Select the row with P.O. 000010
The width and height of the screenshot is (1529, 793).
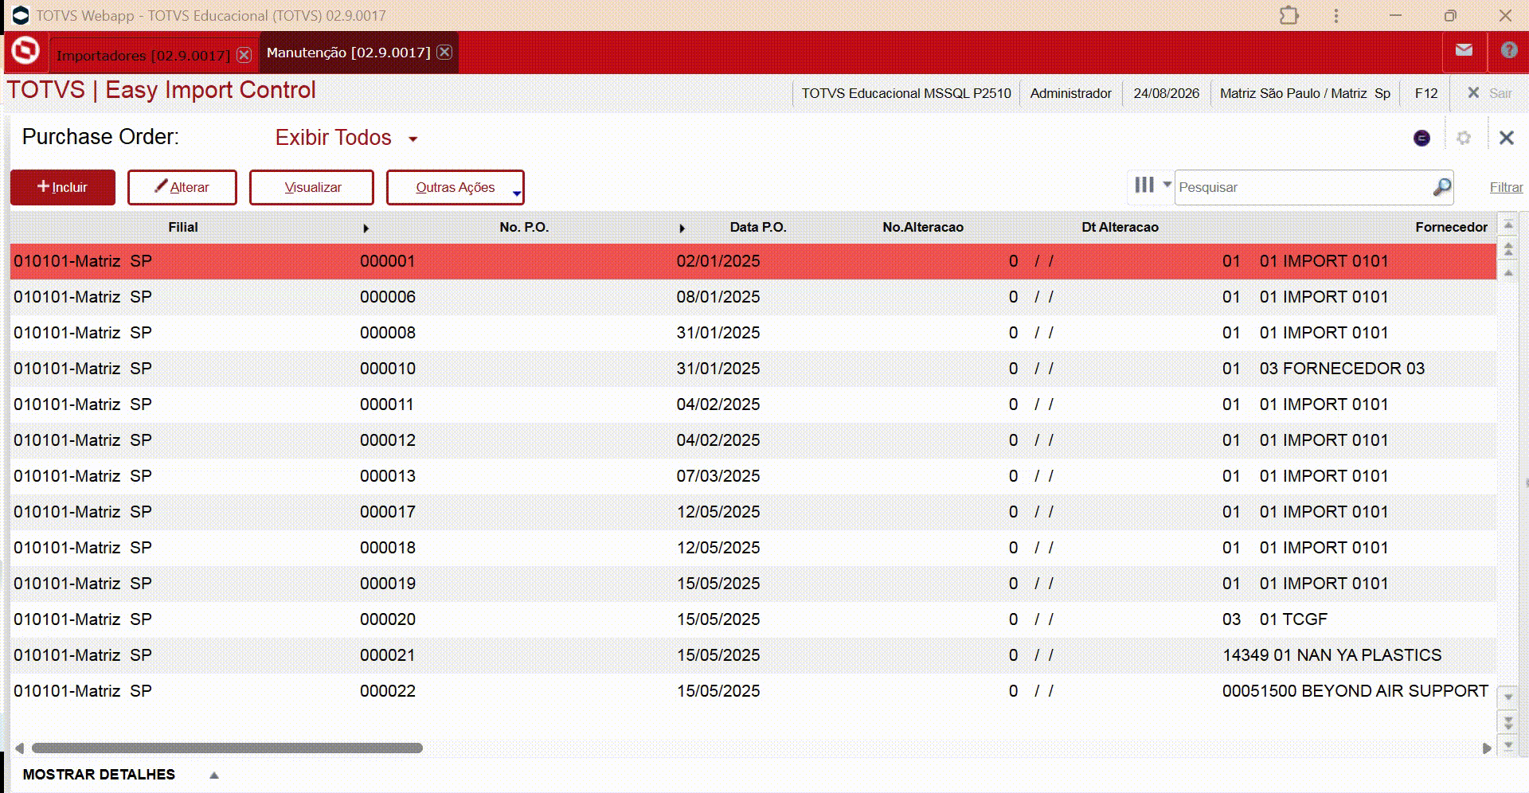[x=753, y=369]
